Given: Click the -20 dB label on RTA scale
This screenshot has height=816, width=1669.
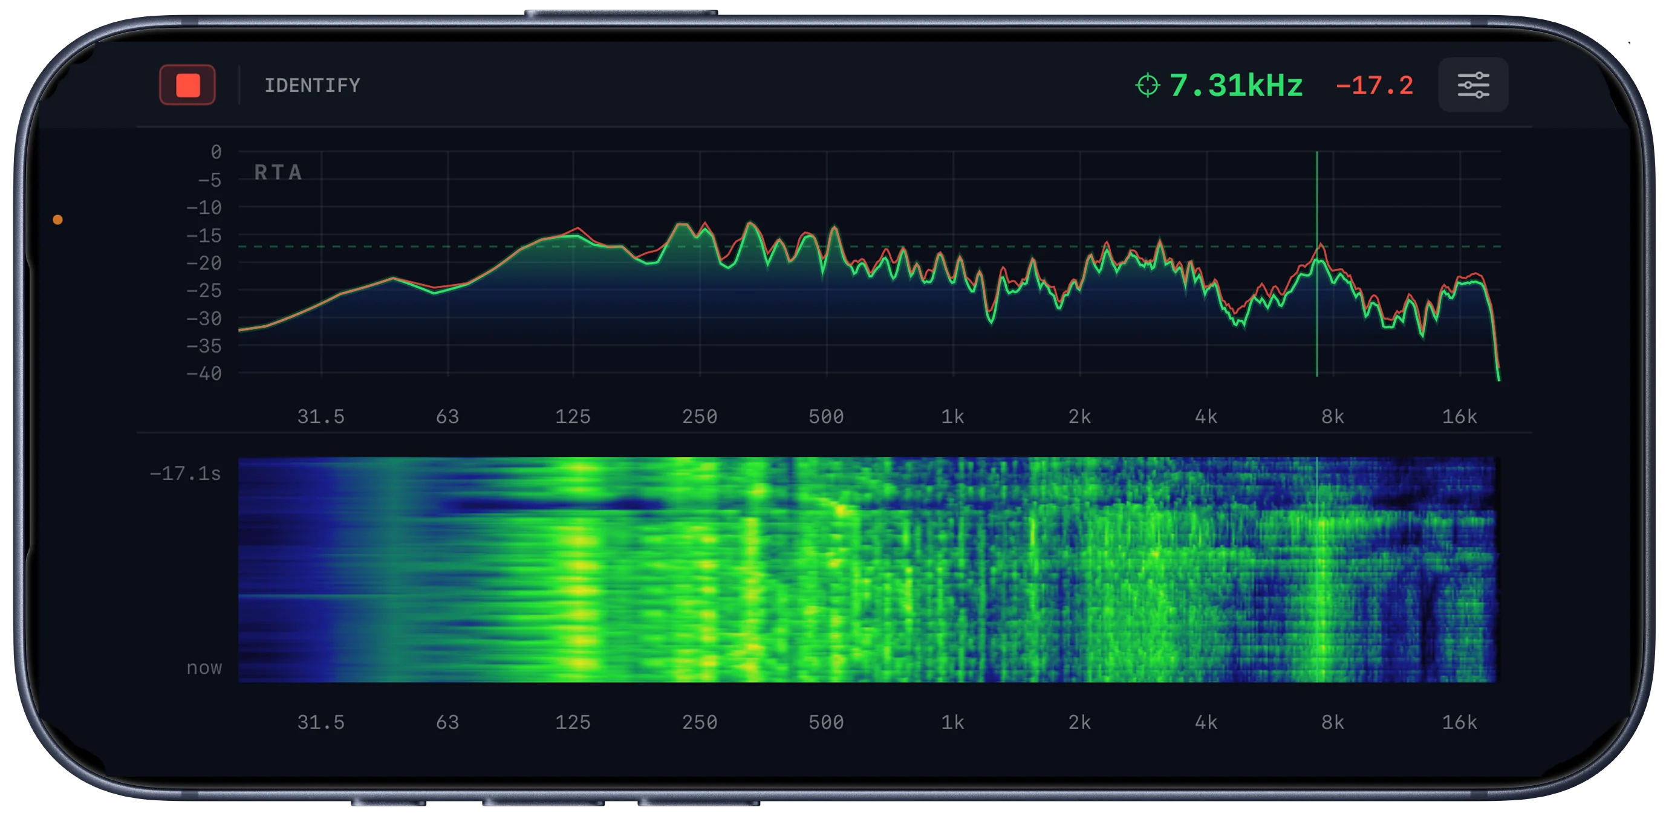Looking at the screenshot, I should point(204,263).
